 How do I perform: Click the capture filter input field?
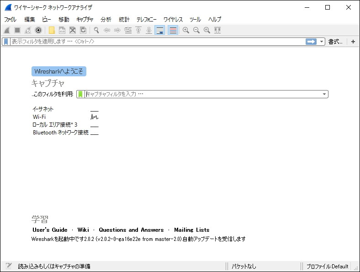[203, 94]
